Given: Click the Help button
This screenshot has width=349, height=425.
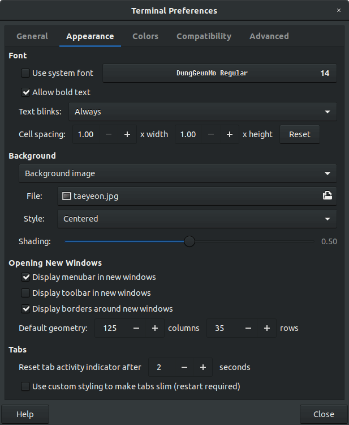Looking at the screenshot, I should [x=25, y=414].
